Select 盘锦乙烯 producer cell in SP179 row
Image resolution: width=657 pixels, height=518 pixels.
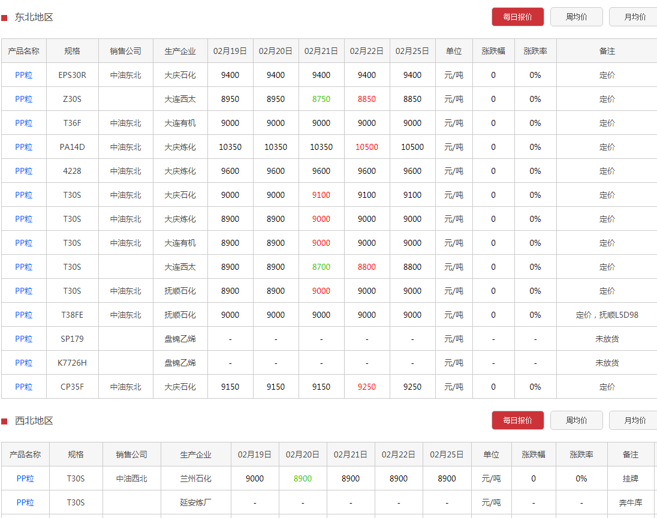[180, 339]
